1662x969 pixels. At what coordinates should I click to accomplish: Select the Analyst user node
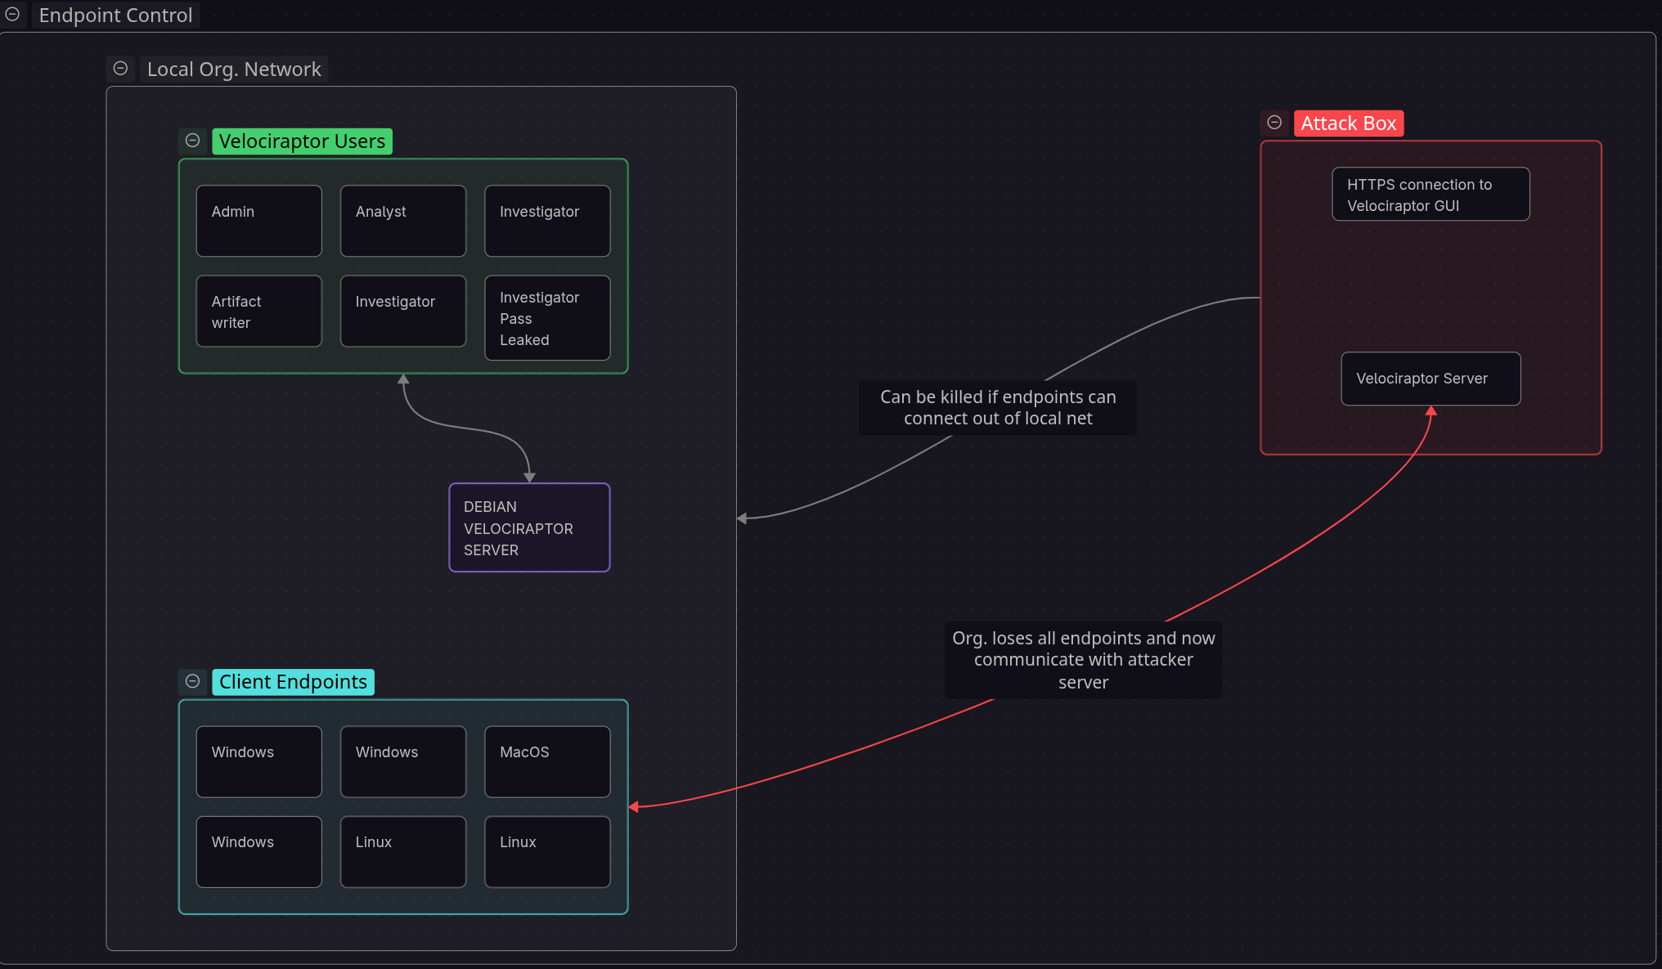click(x=403, y=221)
